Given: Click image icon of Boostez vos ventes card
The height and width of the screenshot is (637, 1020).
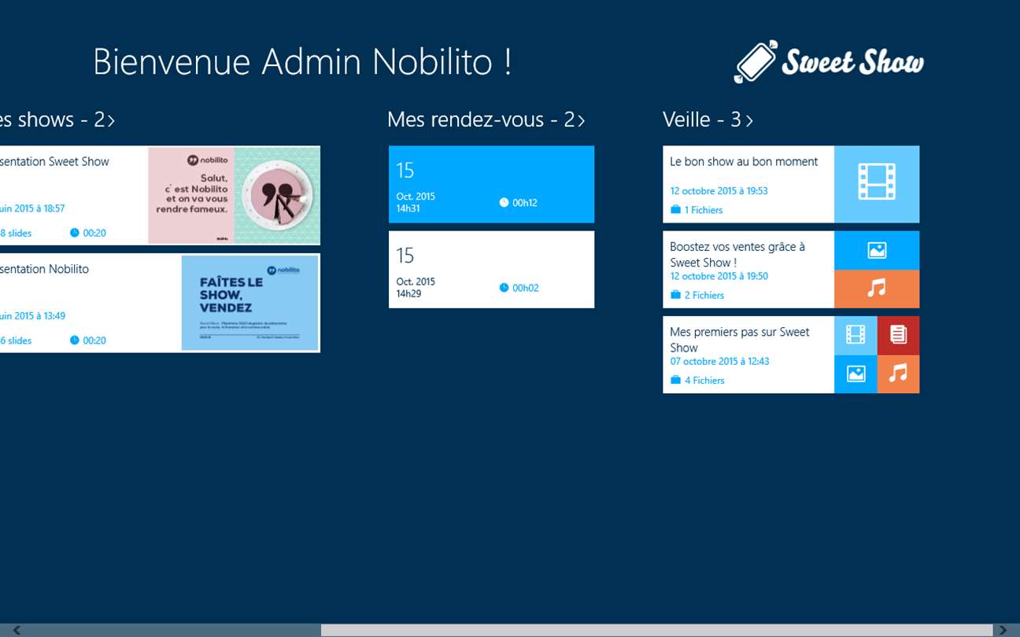Looking at the screenshot, I should point(877,250).
